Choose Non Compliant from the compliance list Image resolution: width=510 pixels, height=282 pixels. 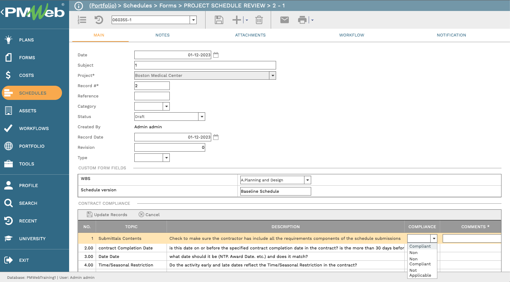click(x=422, y=261)
